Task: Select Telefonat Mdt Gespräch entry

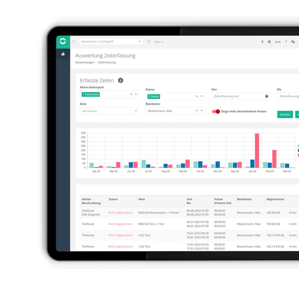Action: 91,213
